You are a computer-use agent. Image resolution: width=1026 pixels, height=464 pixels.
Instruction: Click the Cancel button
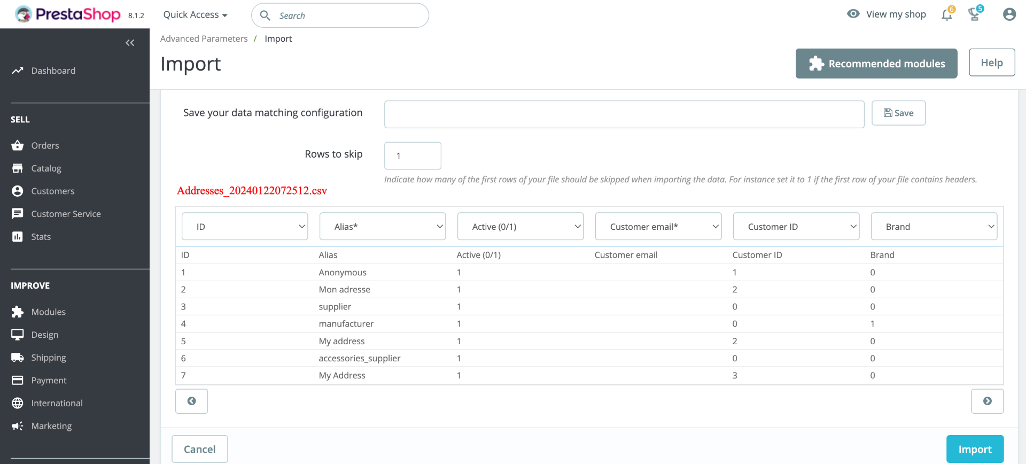click(200, 449)
